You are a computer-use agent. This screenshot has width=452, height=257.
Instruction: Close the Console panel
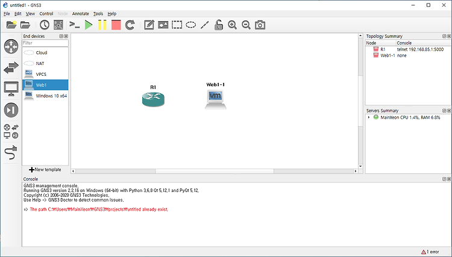449,179
